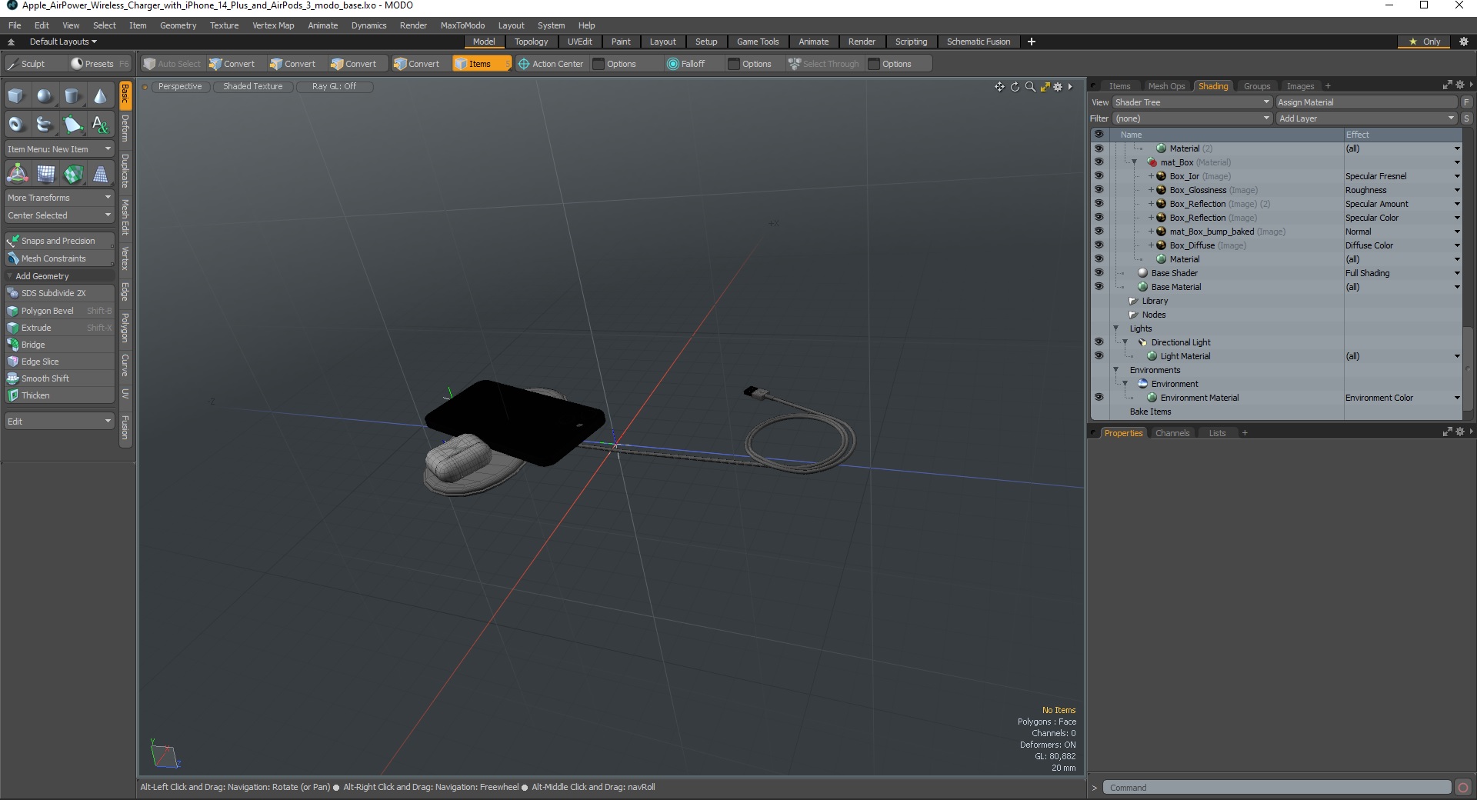The width and height of the screenshot is (1477, 800).
Task: Activate the Polygon Bevel tool
Action: click(x=59, y=311)
